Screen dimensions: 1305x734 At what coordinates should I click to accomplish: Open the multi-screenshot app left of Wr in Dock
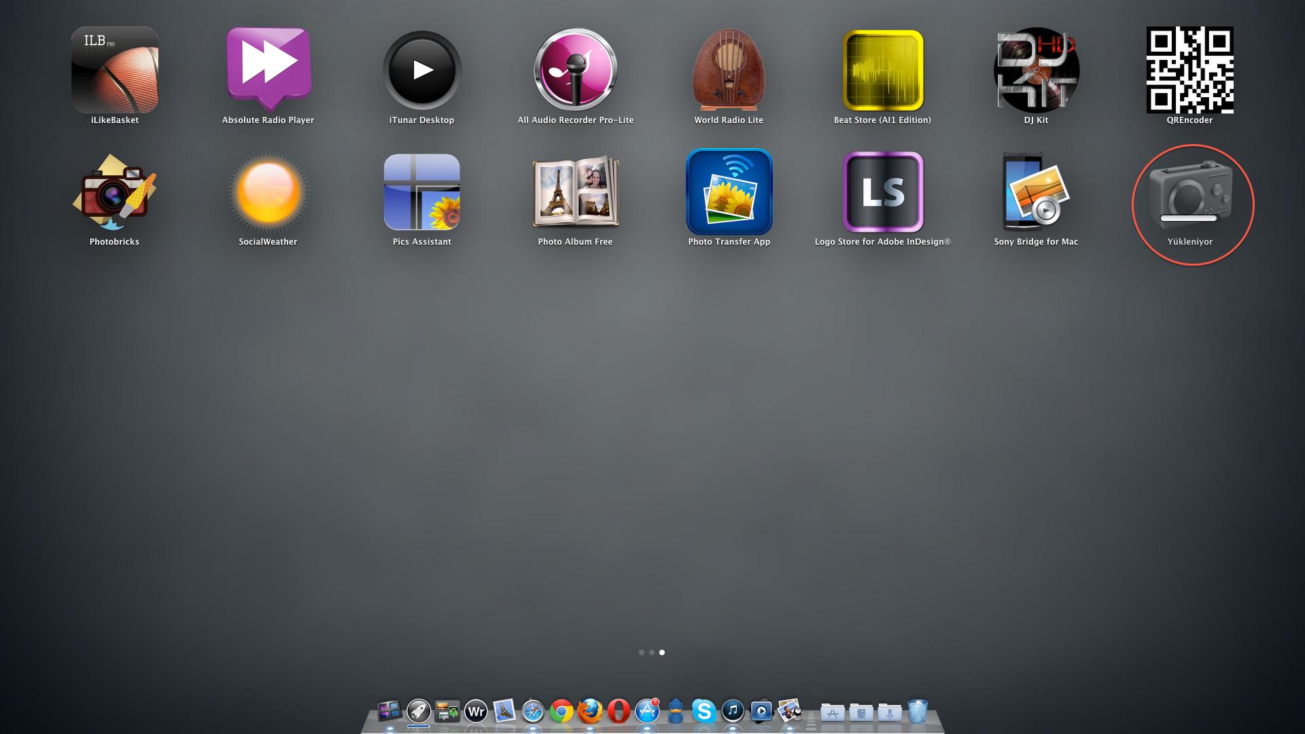tap(447, 712)
